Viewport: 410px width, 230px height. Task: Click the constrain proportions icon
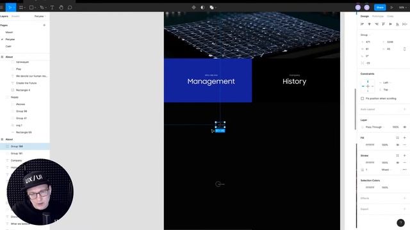404,49
